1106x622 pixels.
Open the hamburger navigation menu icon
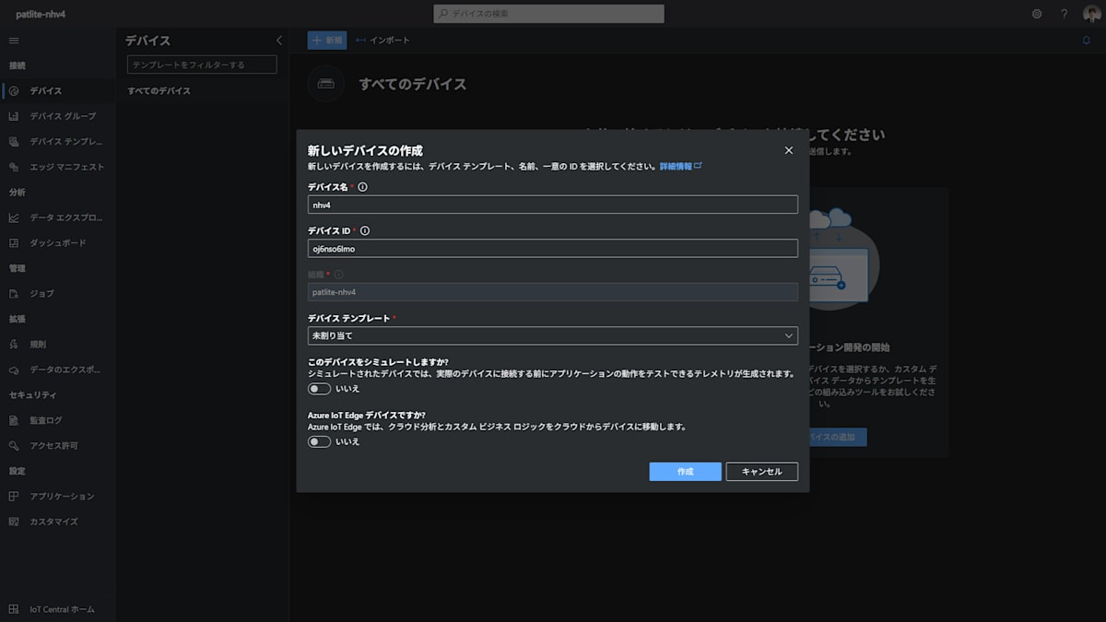14,41
